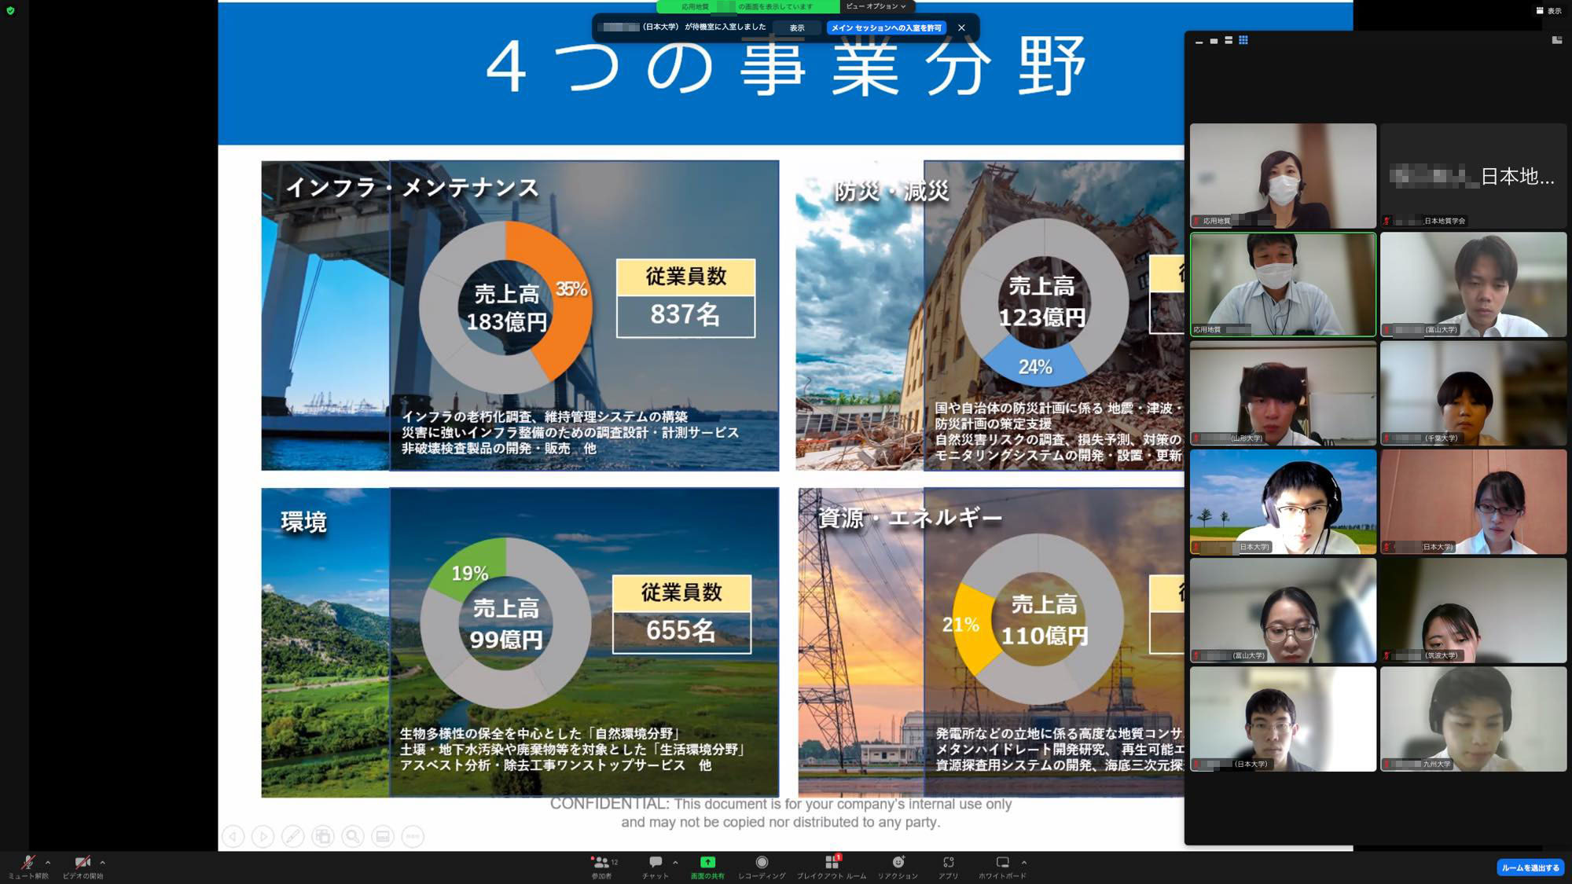
Task: Expand video options arrow beside camera
Action: pyautogui.click(x=102, y=862)
